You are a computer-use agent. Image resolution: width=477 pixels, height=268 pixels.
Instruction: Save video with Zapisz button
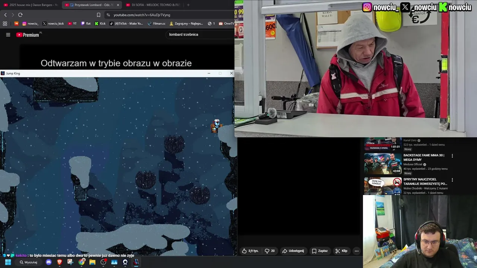[320, 251]
